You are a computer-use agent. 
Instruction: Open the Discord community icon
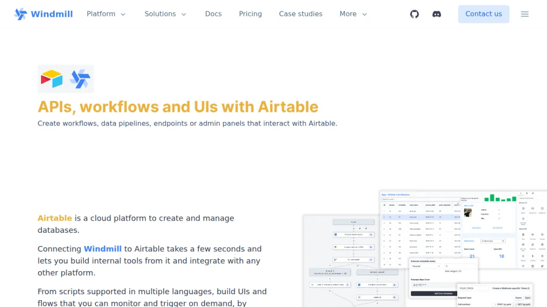[x=437, y=14]
